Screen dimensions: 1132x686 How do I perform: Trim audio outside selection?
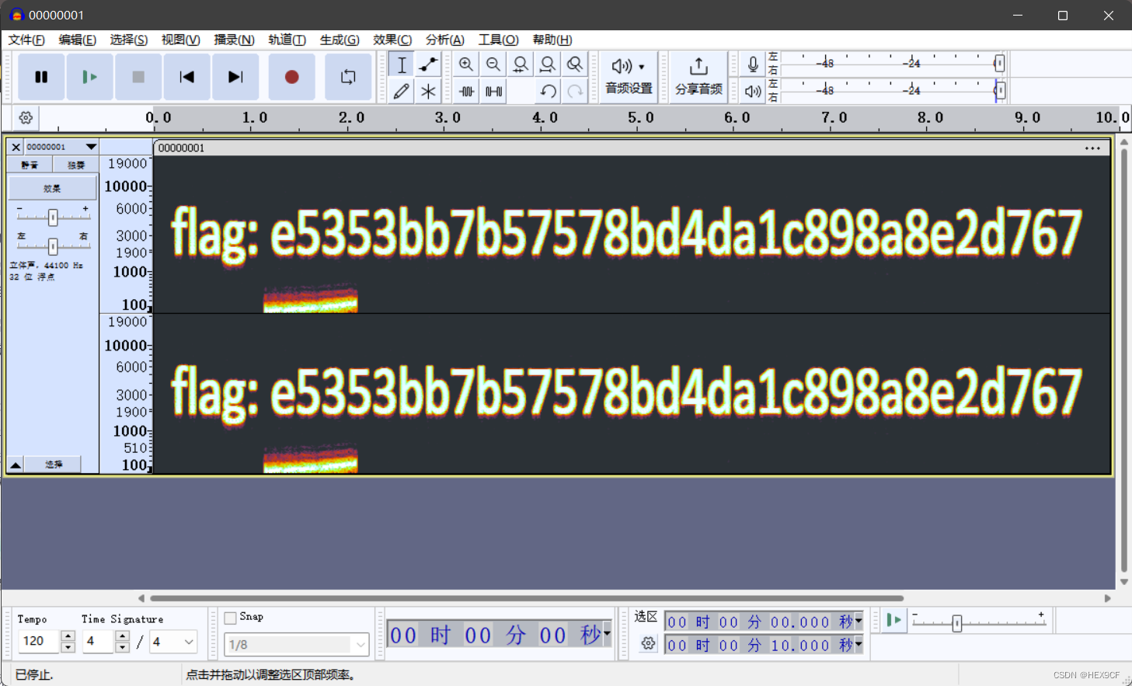tap(466, 91)
